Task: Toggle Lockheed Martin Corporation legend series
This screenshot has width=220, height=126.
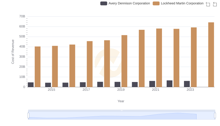Action: tap(178, 3)
